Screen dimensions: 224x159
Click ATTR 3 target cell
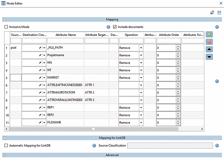click(96, 100)
